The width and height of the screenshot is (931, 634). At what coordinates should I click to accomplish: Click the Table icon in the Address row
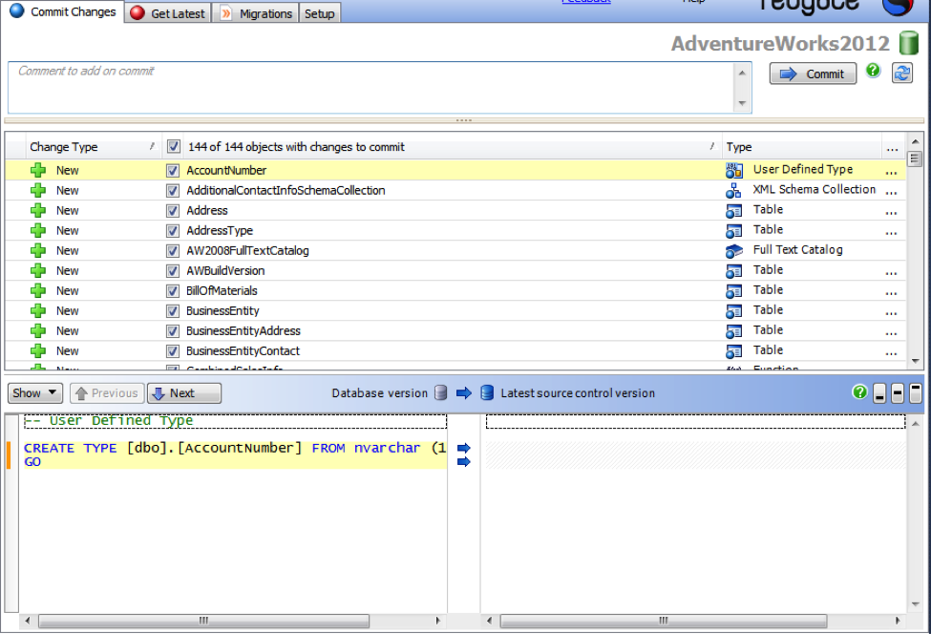(734, 211)
